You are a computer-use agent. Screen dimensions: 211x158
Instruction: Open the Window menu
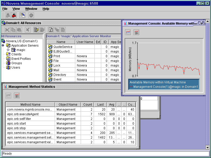point(31,9)
